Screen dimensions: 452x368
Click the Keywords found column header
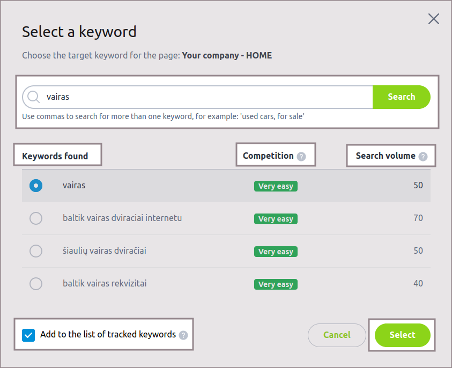tap(55, 157)
